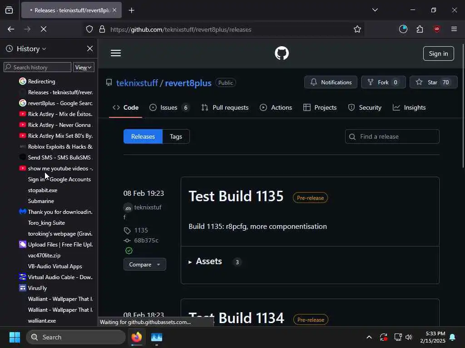The image size is (465, 348).
Task: Switch to the Pull requests tab
Action: pyautogui.click(x=225, y=107)
